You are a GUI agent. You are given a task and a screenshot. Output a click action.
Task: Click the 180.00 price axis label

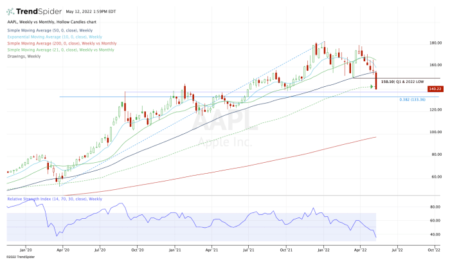435,43
